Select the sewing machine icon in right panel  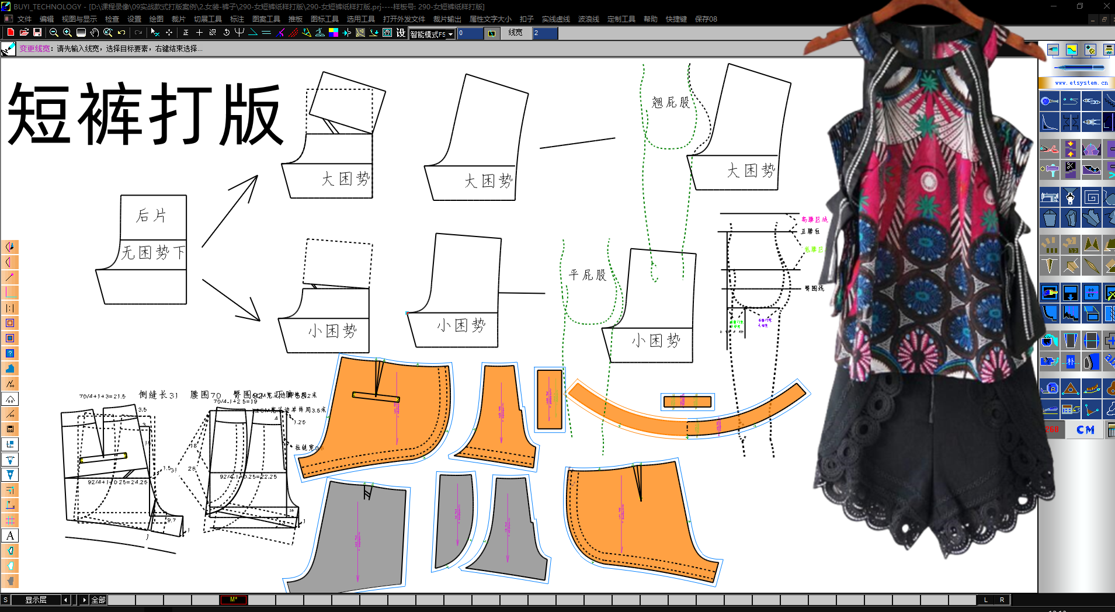(1050, 197)
